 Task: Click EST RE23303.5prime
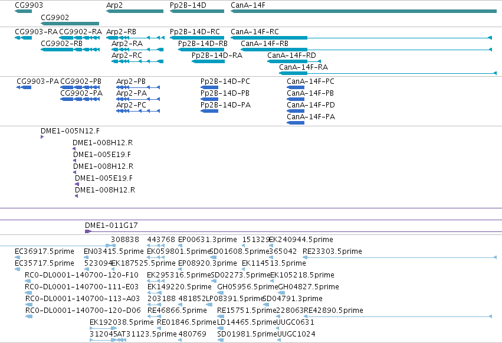point(399,257)
